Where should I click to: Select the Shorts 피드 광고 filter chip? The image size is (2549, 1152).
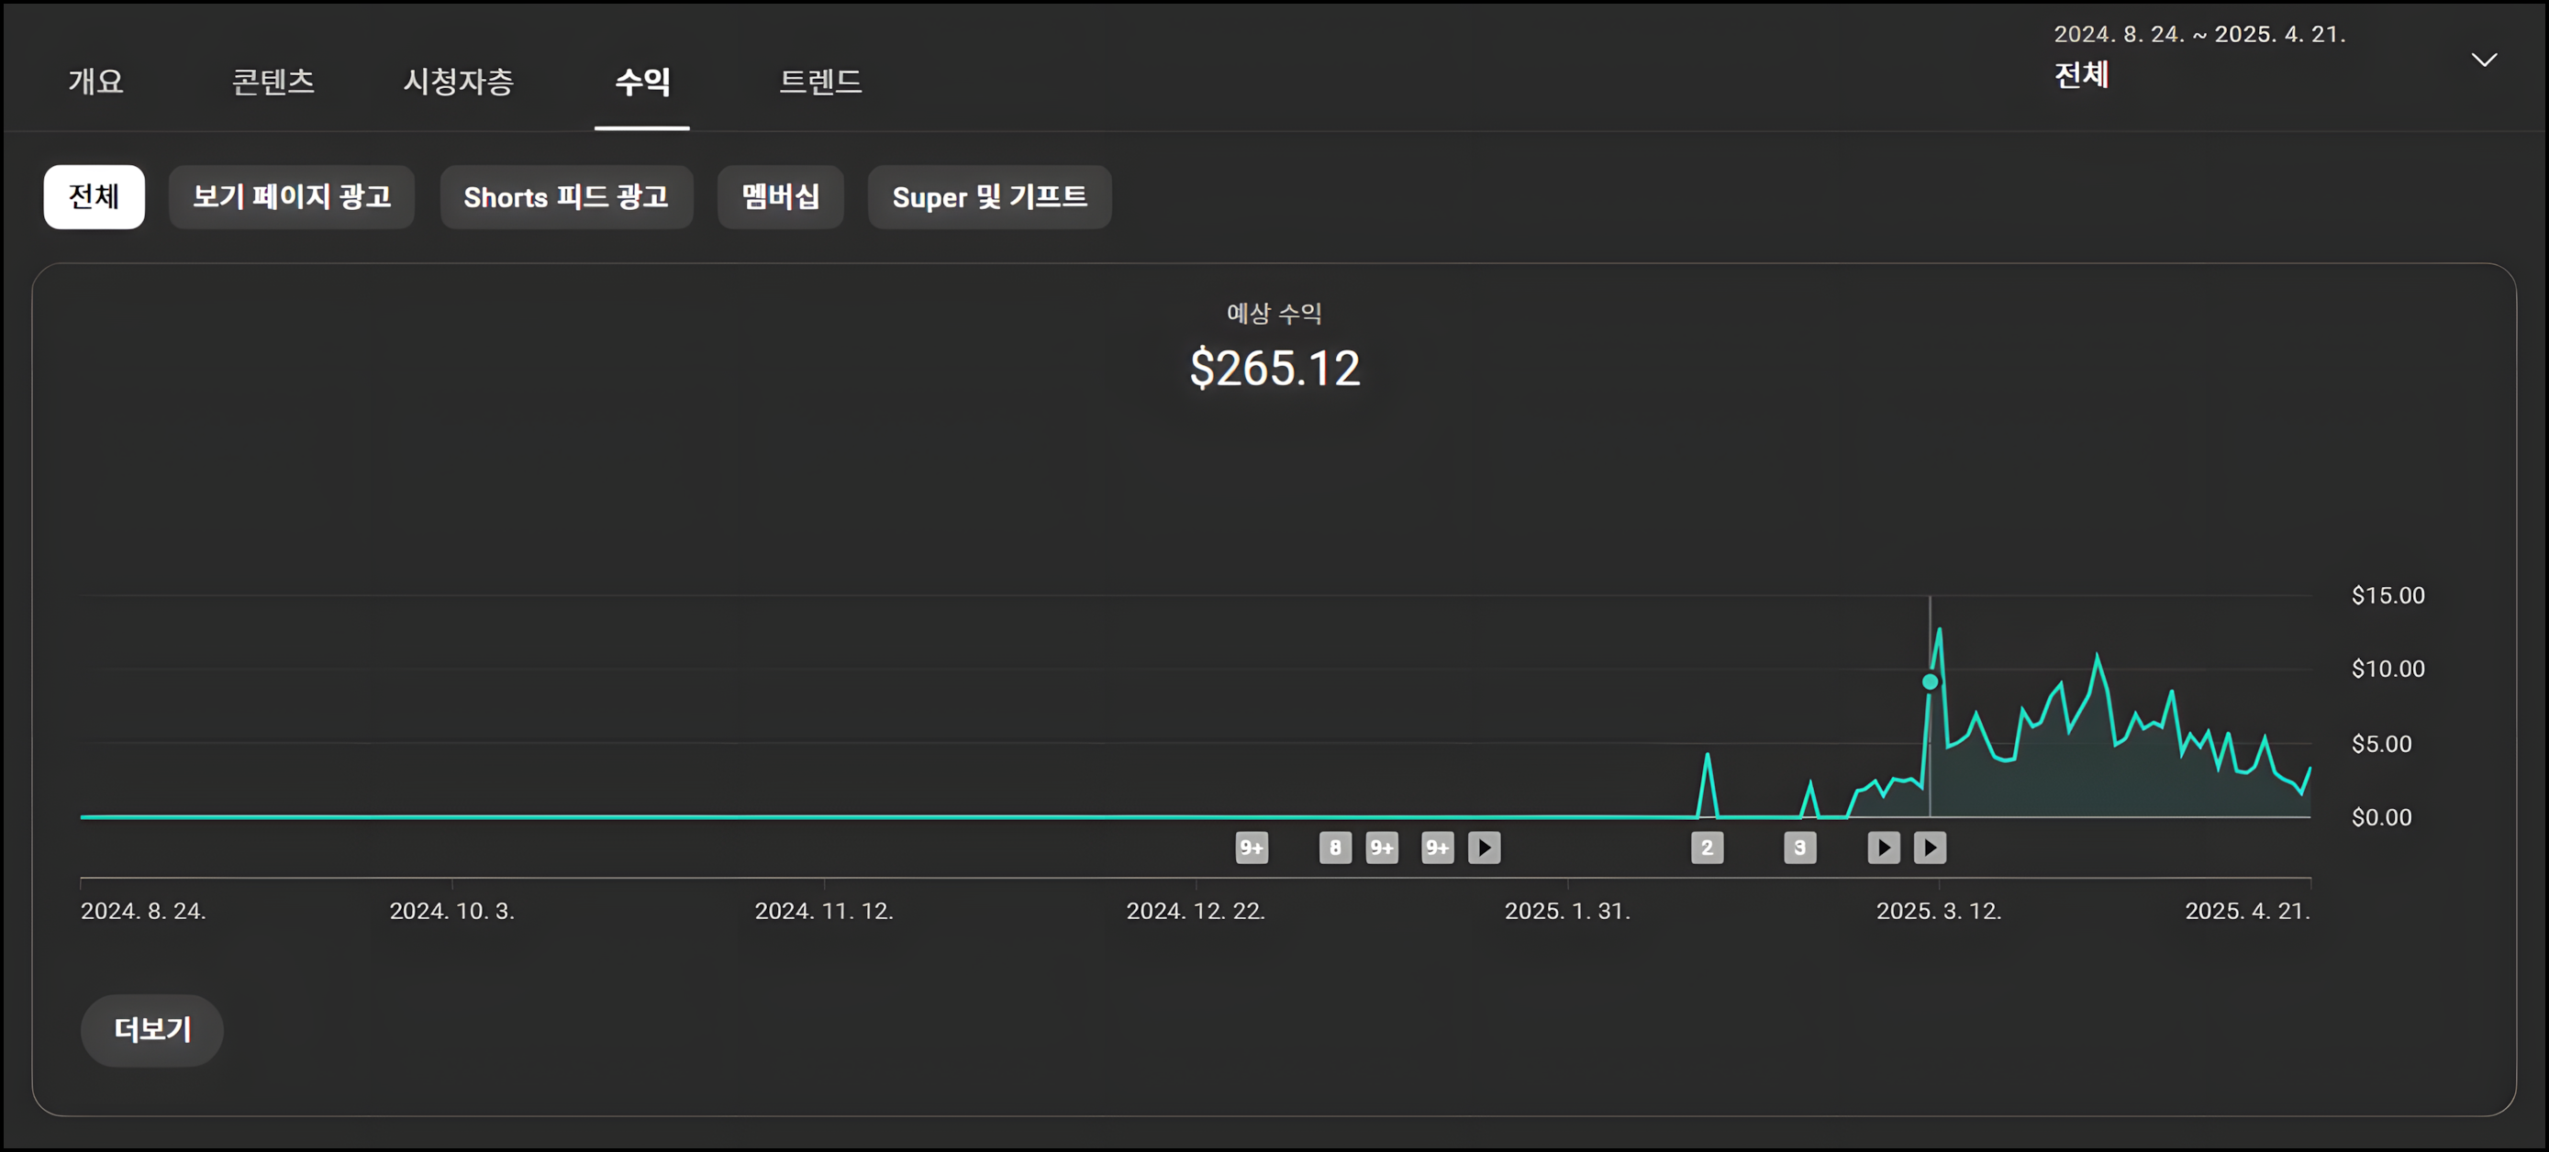(566, 197)
